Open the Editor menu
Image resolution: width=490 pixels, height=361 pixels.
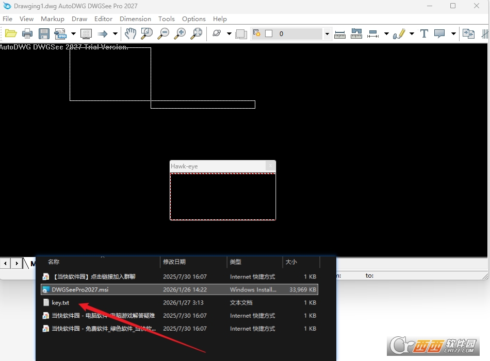tap(104, 19)
